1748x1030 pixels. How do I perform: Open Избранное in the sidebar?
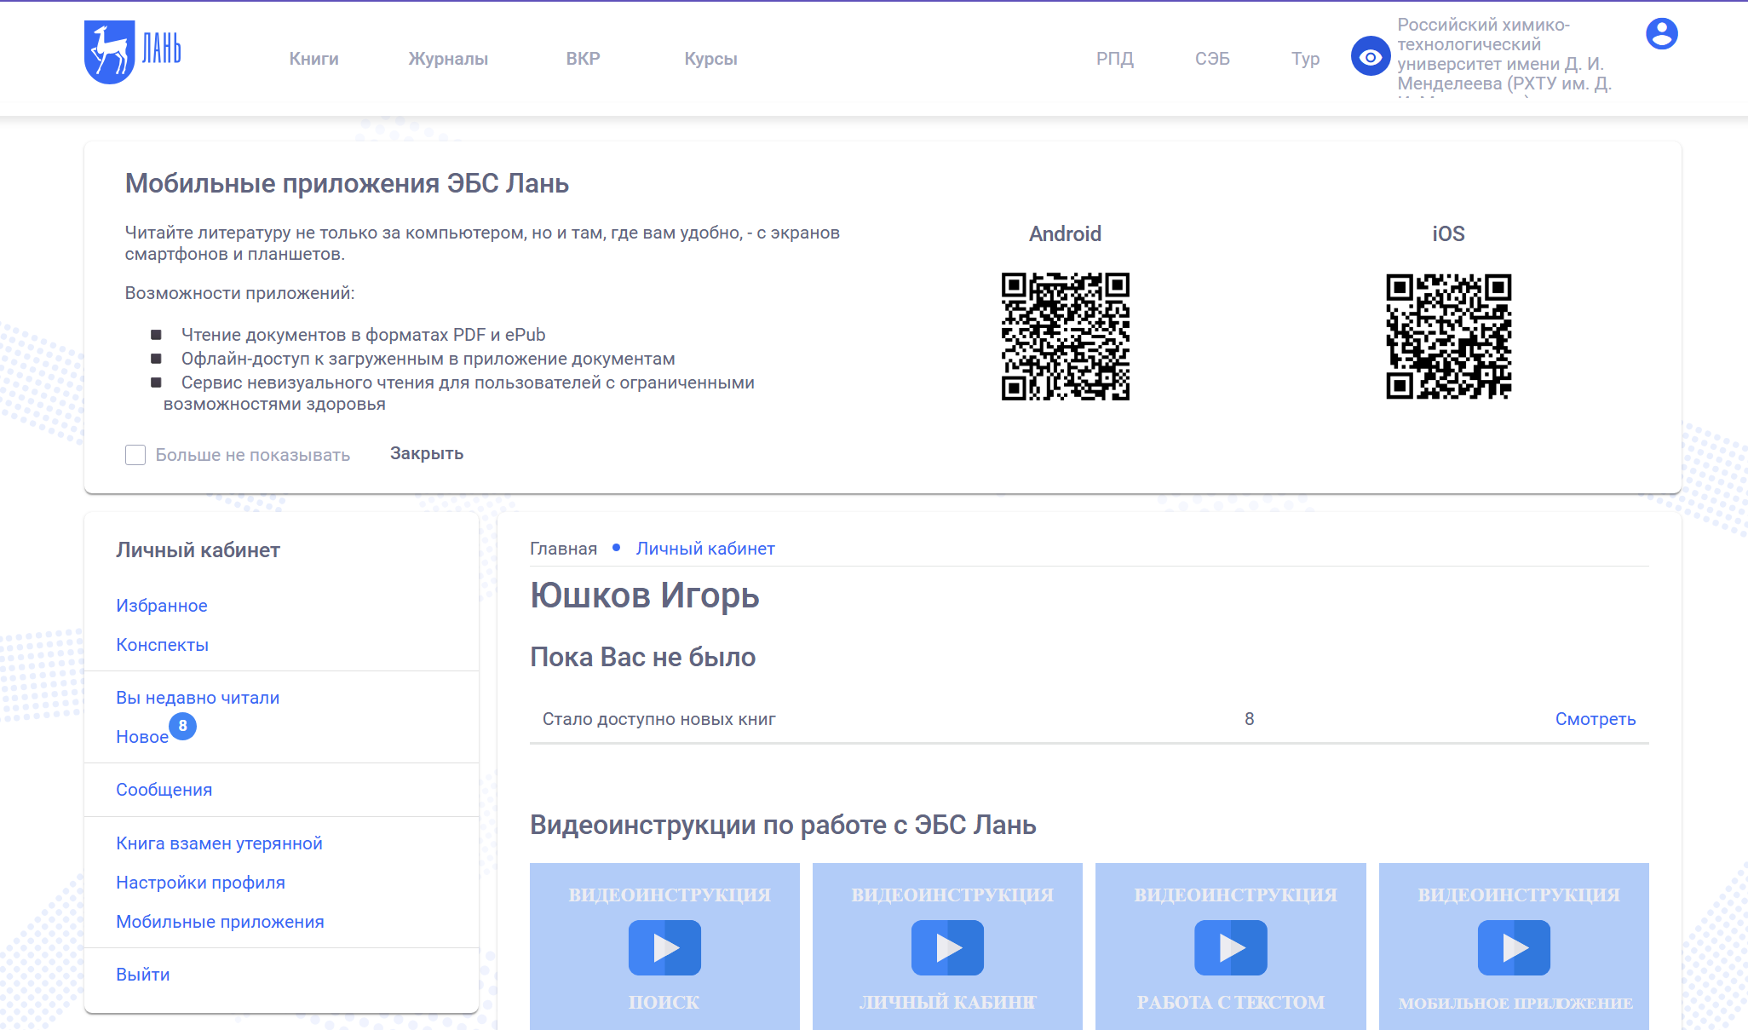pos(162,606)
